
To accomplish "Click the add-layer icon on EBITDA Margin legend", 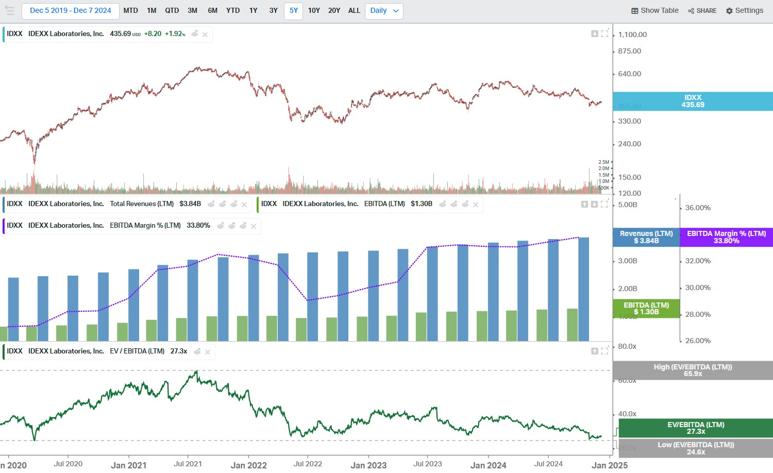I will coord(221,226).
